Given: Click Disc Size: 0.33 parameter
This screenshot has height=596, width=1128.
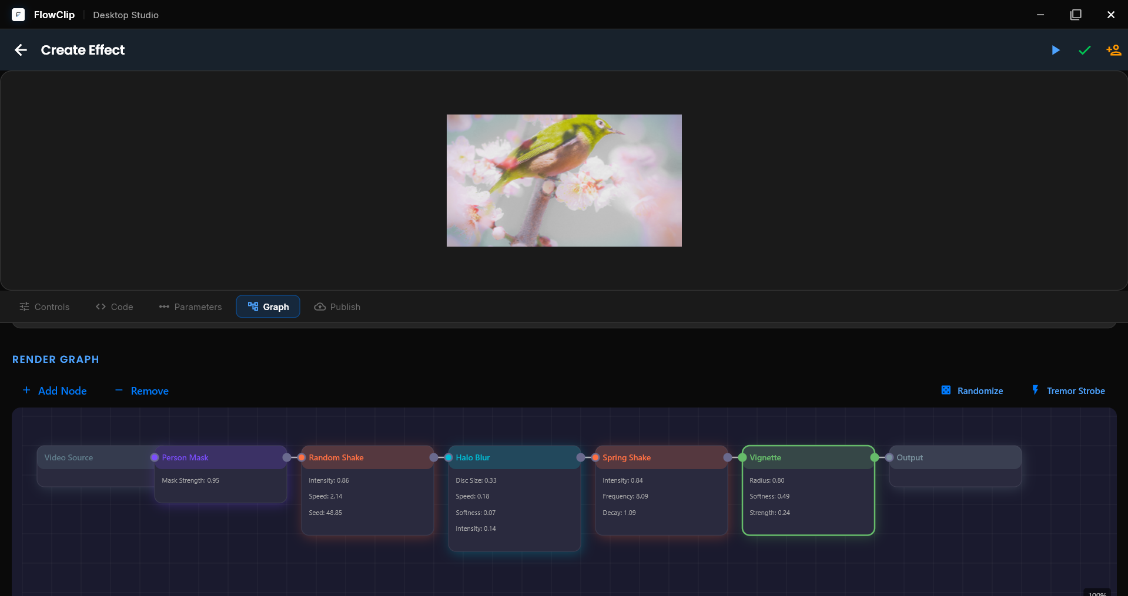Looking at the screenshot, I should coord(476,480).
